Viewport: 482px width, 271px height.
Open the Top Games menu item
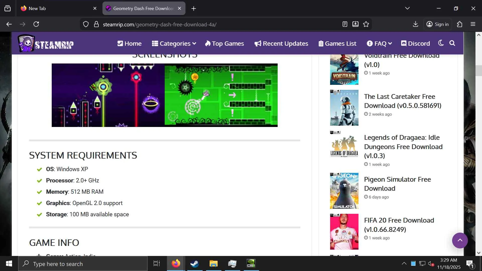[224, 43]
